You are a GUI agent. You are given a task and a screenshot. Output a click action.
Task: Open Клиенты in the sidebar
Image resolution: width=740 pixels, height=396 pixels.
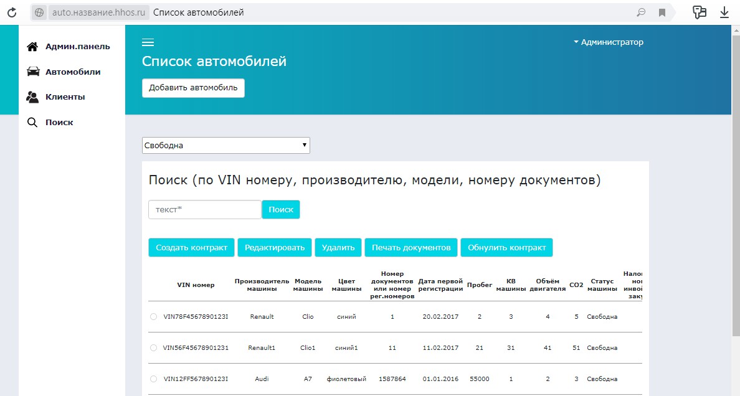coord(65,97)
